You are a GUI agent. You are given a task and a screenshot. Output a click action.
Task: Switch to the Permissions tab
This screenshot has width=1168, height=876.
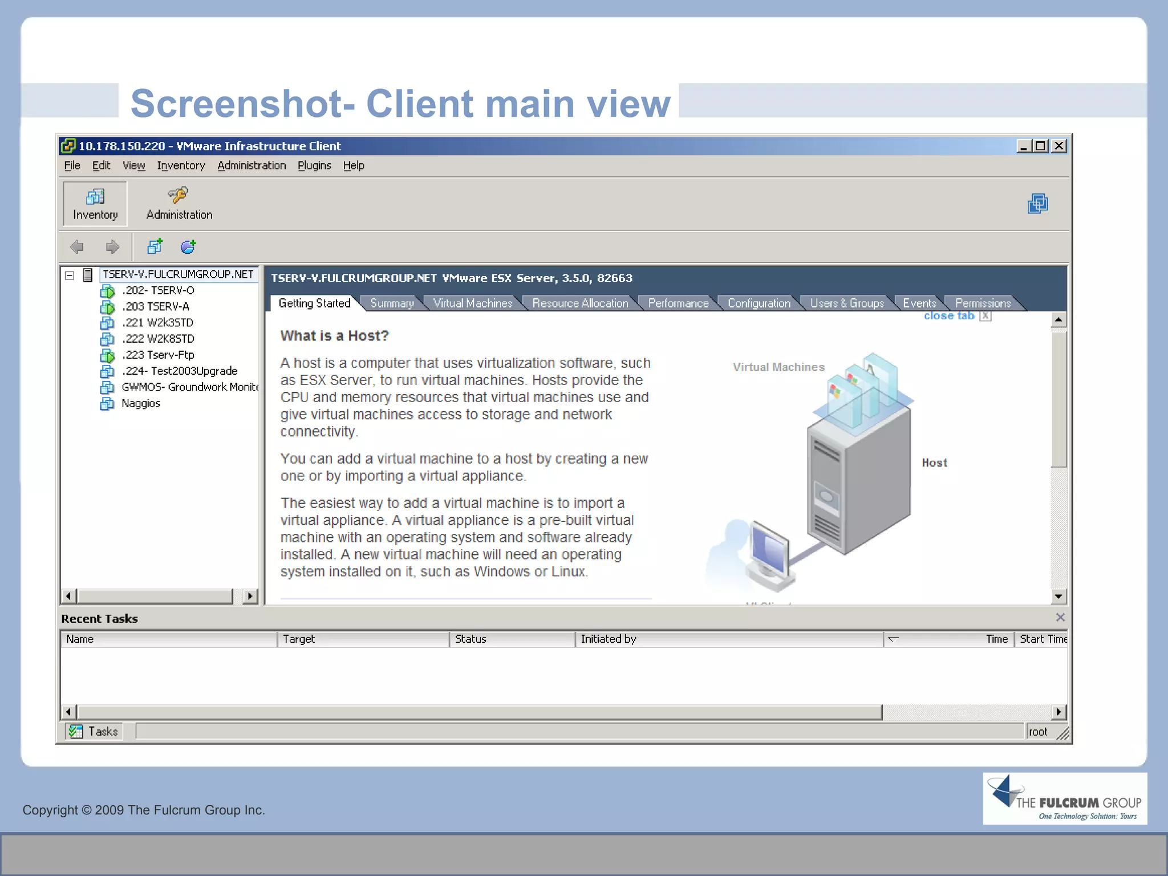[983, 303]
